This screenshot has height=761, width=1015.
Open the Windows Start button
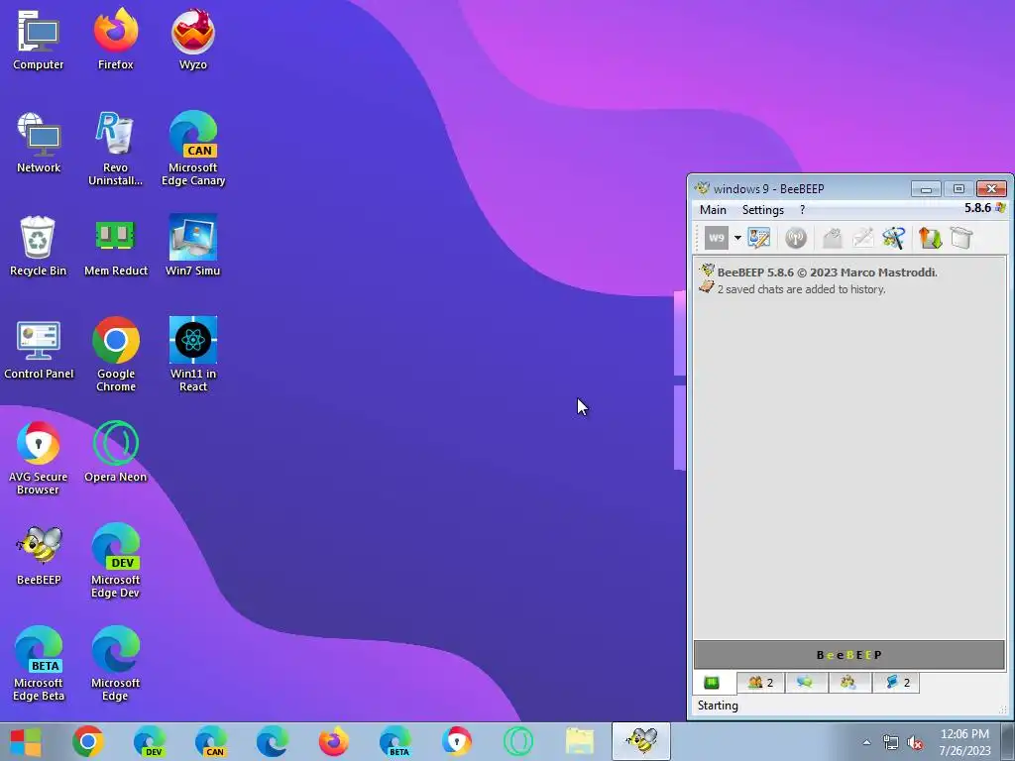tap(27, 741)
